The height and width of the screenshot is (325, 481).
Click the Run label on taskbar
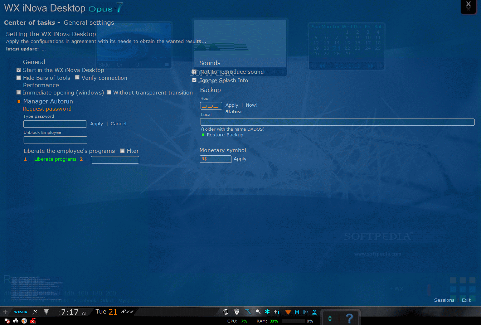click(x=127, y=312)
